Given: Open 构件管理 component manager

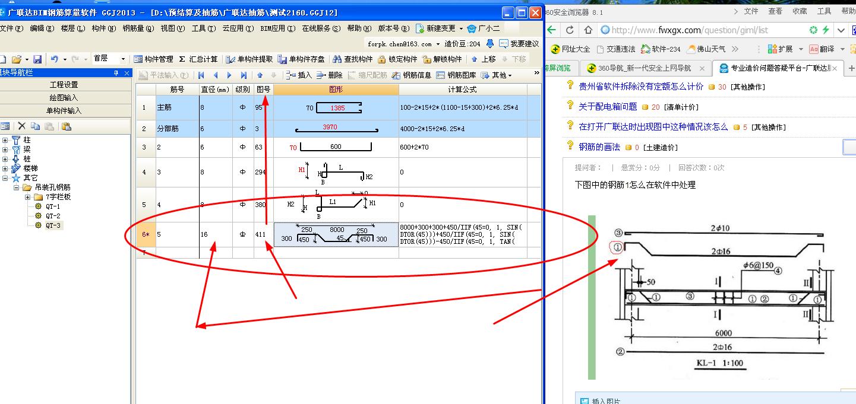Looking at the screenshot, I should pyautogui.click(x=153, y=59).
